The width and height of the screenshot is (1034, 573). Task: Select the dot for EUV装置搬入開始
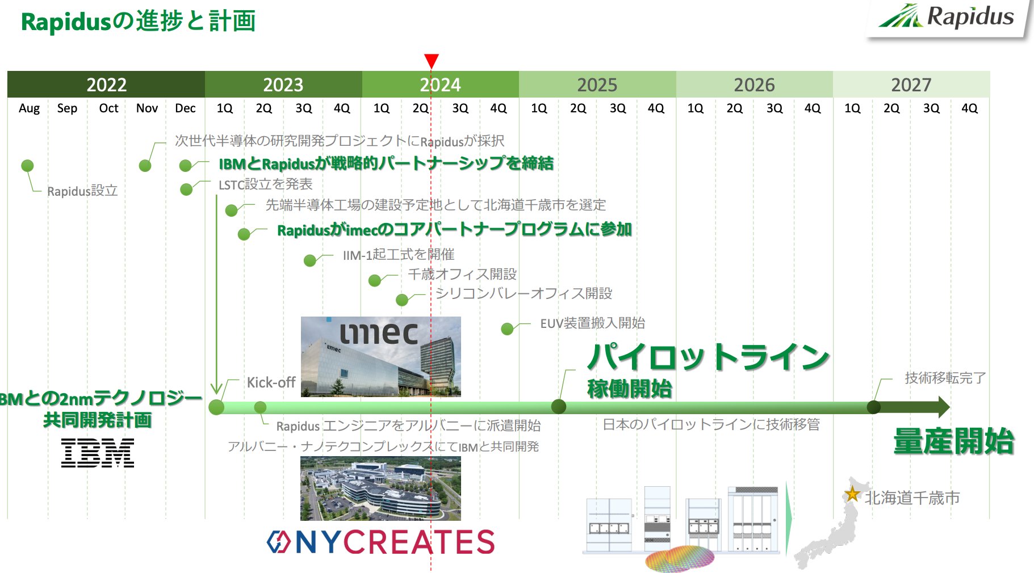[x=508, y=329]
